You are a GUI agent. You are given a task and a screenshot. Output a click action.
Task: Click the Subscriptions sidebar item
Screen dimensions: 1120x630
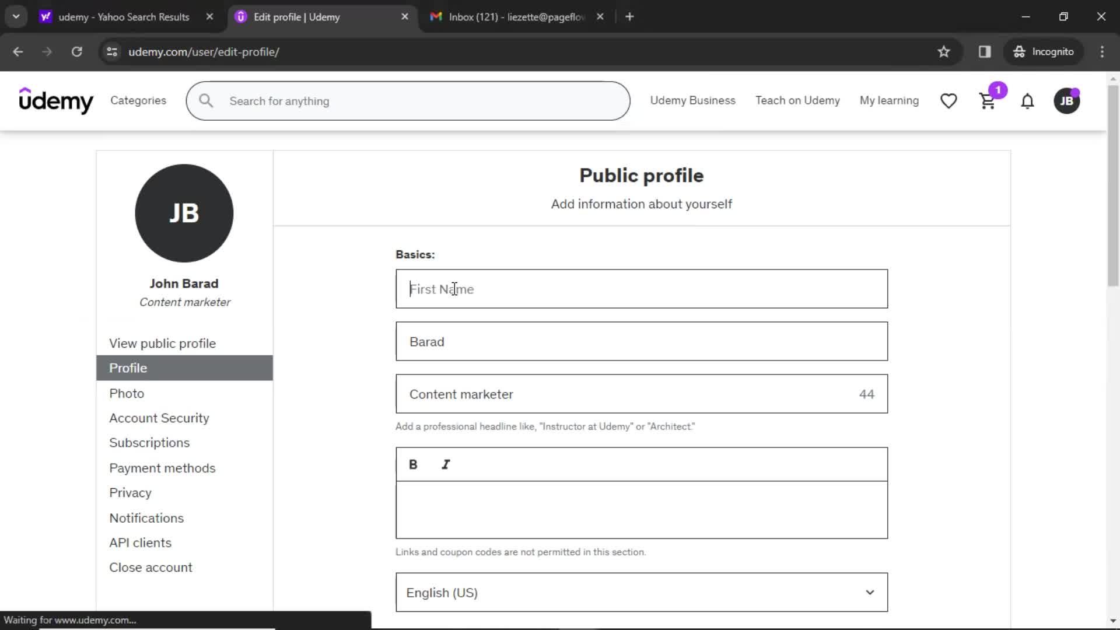point(149,443)
